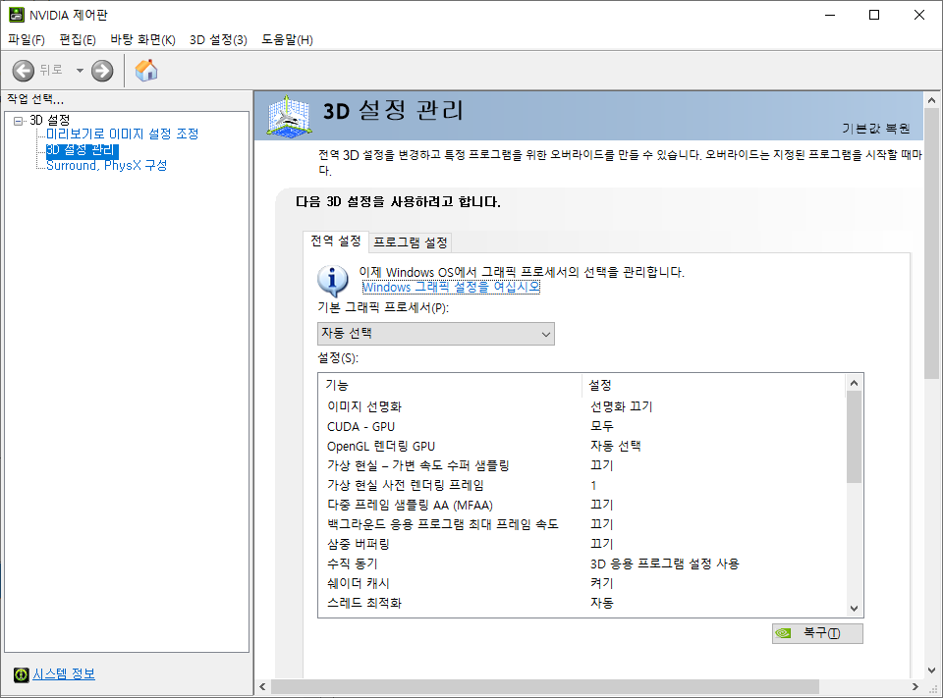This screenshot has height=698, width=943.
Task: Click the settings list scrollbar thumb
Action: click(x=854, y=437)
